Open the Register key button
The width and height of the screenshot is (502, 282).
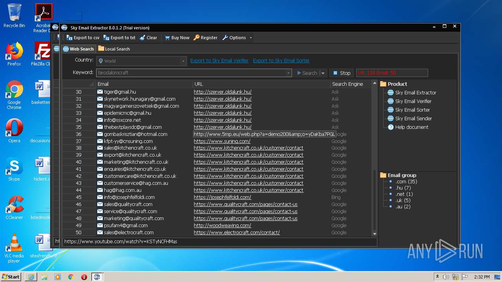pos(206,38)
